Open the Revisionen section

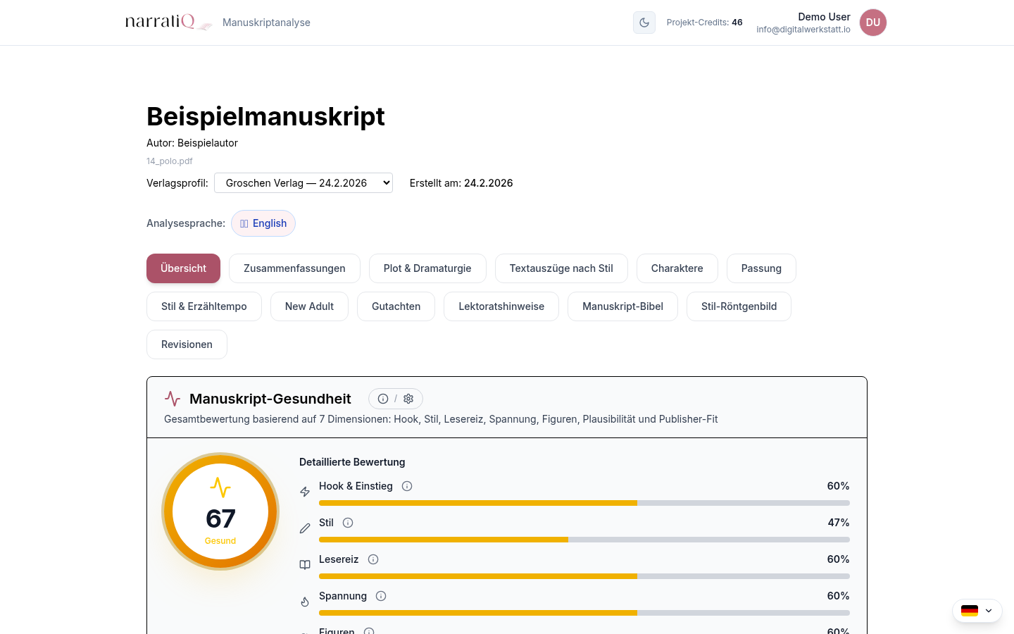[x=187, y=344]
